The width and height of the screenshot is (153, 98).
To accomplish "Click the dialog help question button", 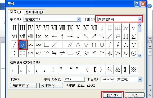I will 137,4.
